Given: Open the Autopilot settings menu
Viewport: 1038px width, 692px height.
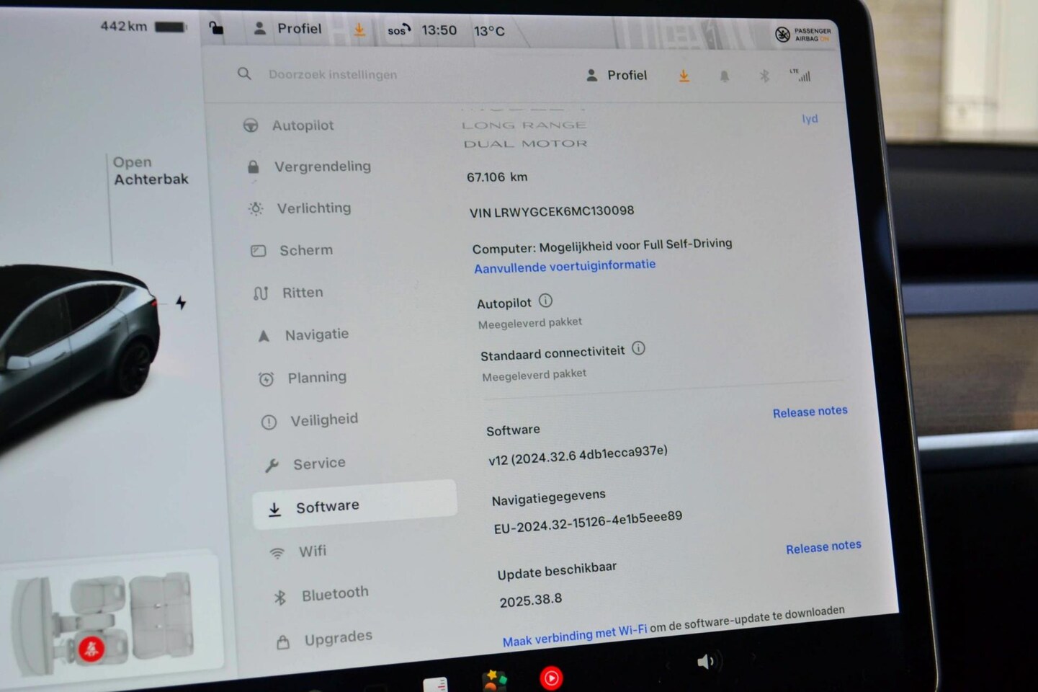Looking at the screenshot, I should [x=303, y=125].
